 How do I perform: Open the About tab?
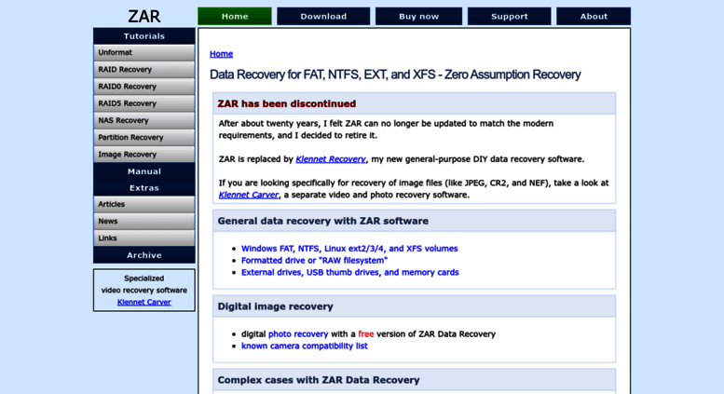click(594, 16)
